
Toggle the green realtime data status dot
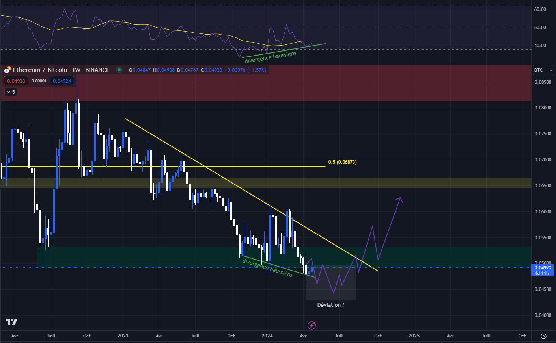point(119,70)
